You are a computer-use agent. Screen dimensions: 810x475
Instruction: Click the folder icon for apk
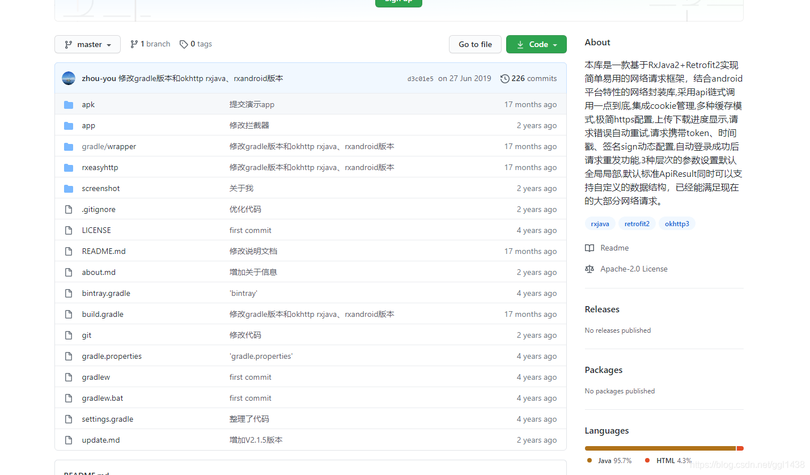click(x=69, y=104)
